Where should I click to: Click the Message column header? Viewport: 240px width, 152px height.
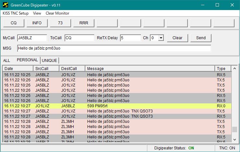pos(150,68)
